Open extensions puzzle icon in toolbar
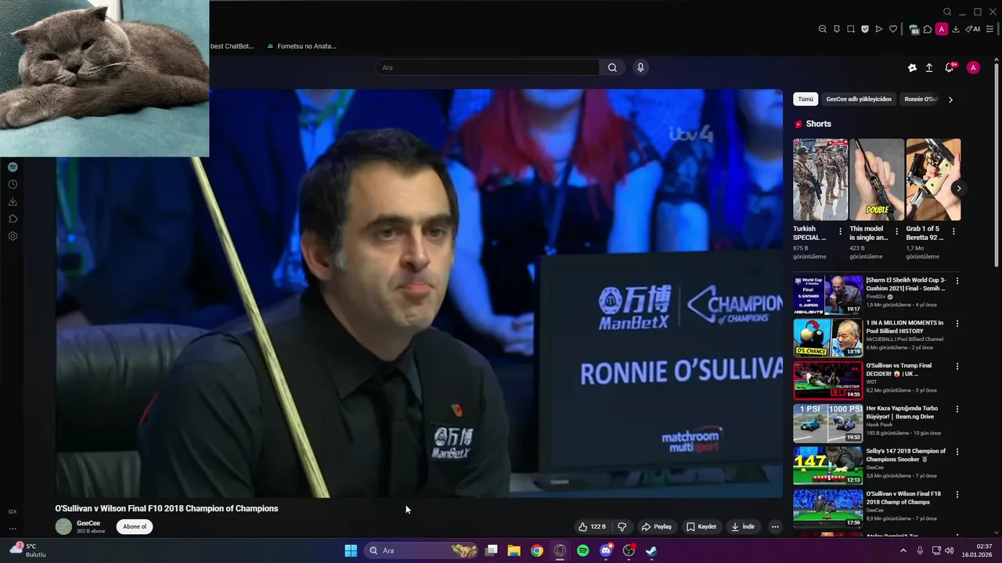This screenshot has height=563, width=1002. tap(928, 29)
